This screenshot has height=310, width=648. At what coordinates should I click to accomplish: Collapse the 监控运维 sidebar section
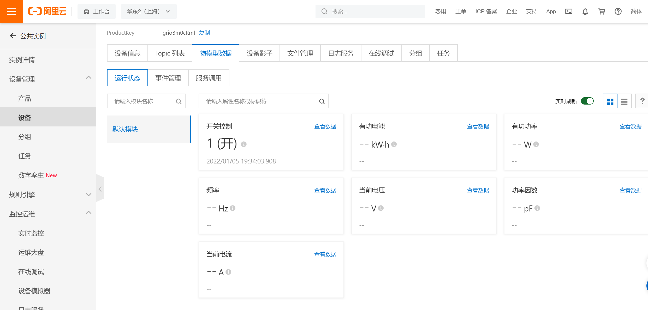pyautogui.click(x=88, y=212)
